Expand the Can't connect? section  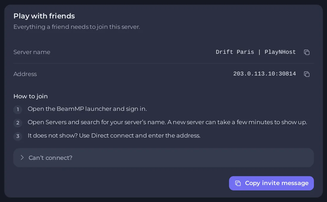click(x=163, y=158)
